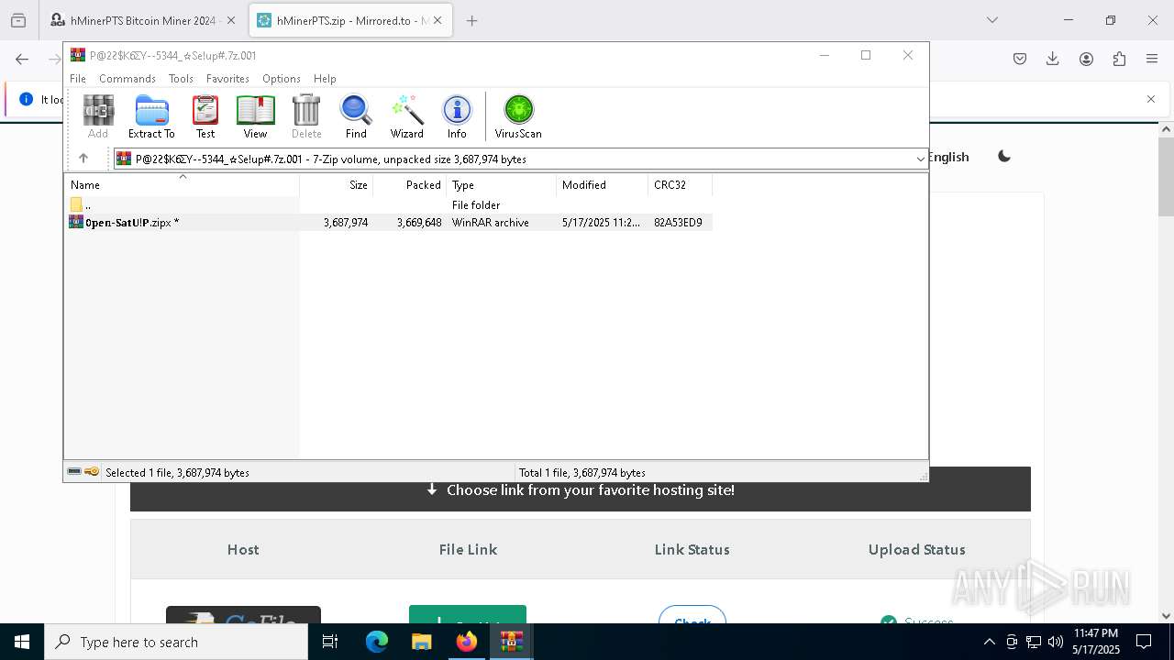Sort by the Packed column header
This screenshot has width=1174, height=660.
409,185
